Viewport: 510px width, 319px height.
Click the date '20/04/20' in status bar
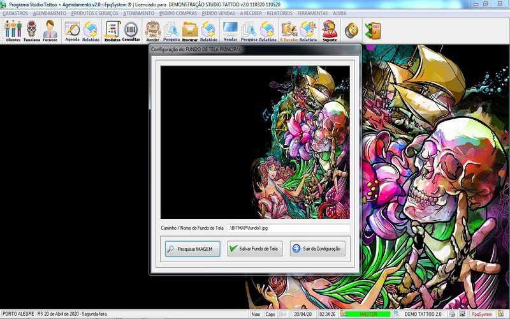tap(302, 314)
